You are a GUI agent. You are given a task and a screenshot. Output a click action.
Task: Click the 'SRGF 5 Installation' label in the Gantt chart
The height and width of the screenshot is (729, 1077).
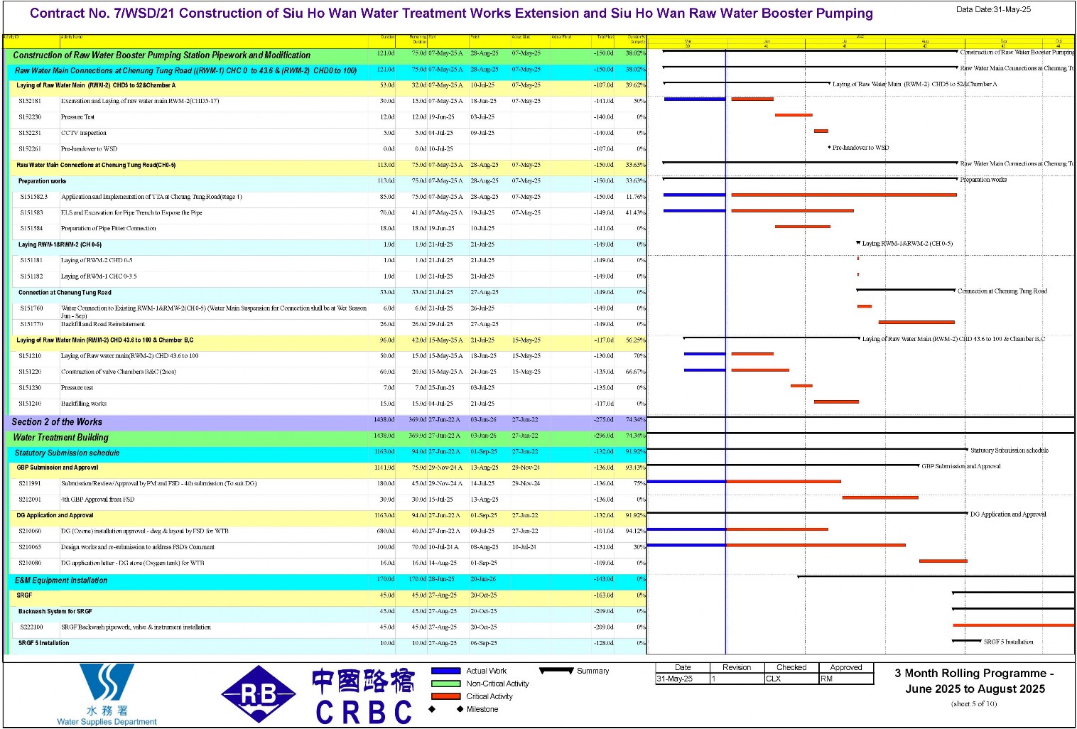pos(1009,642)
